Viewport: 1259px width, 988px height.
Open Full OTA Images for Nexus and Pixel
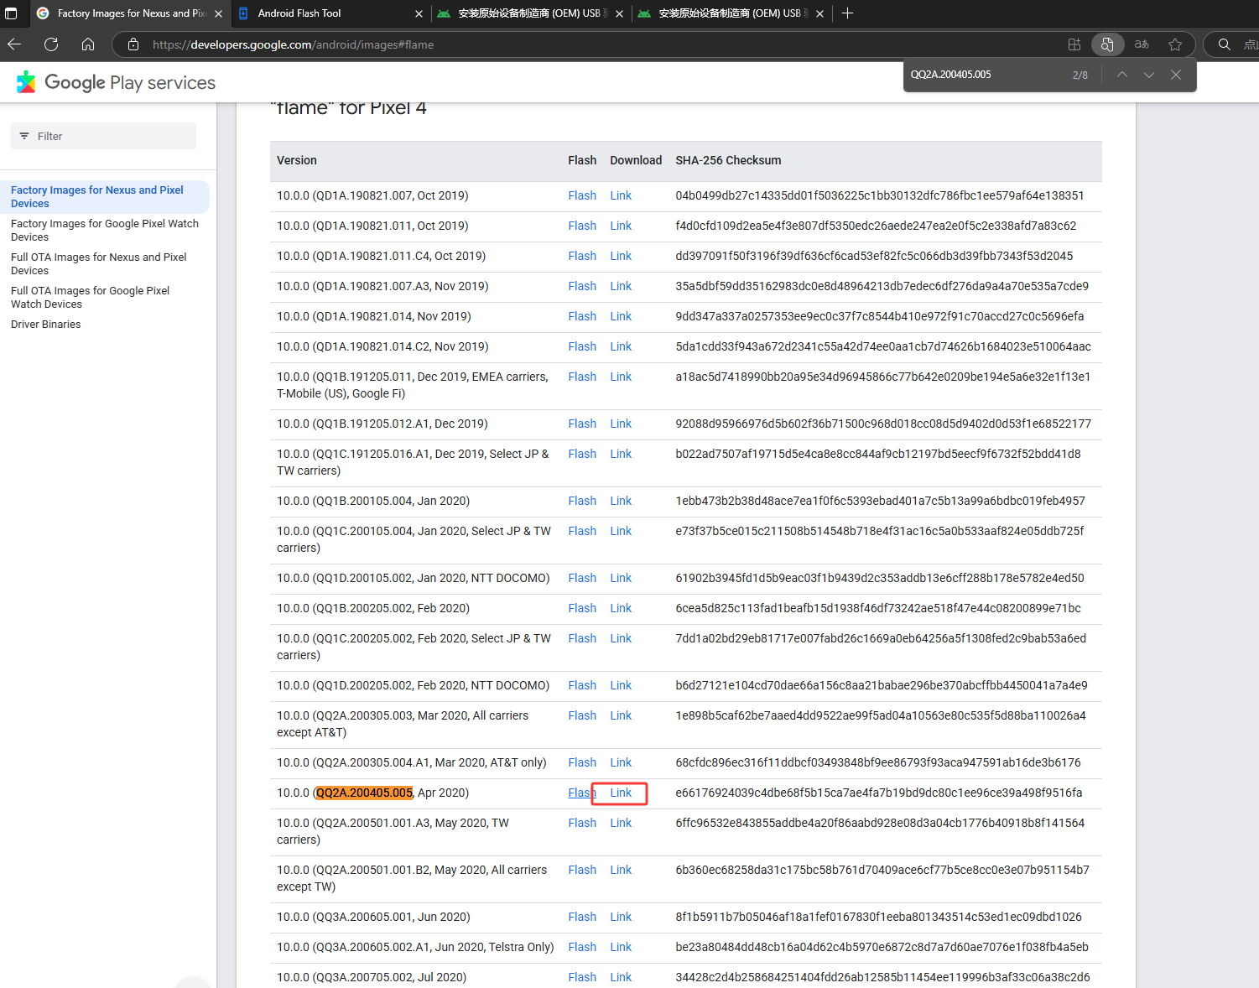pos(99,263)
